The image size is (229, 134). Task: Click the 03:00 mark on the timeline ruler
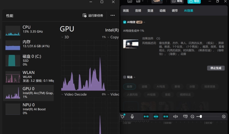(168, 123)
